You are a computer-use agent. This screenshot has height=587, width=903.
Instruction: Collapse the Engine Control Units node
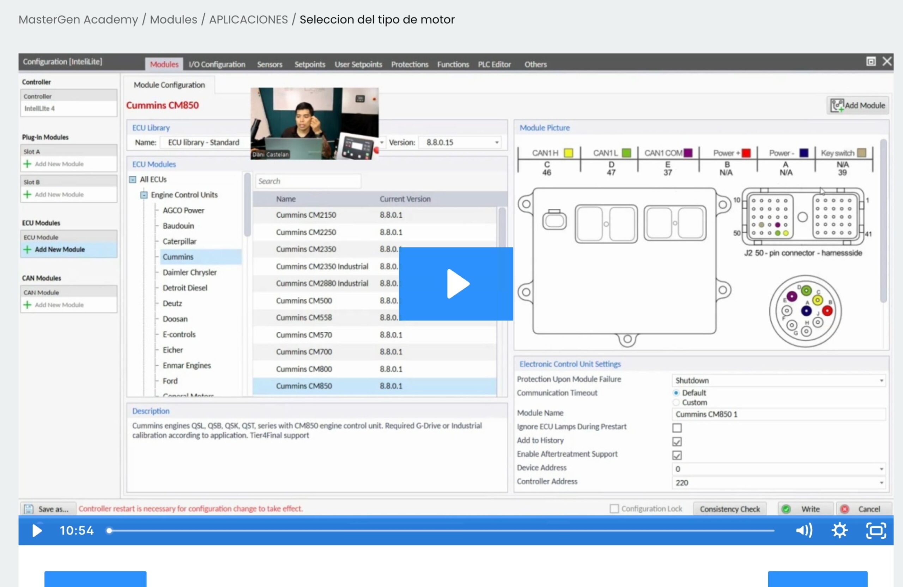coord(144,195)
